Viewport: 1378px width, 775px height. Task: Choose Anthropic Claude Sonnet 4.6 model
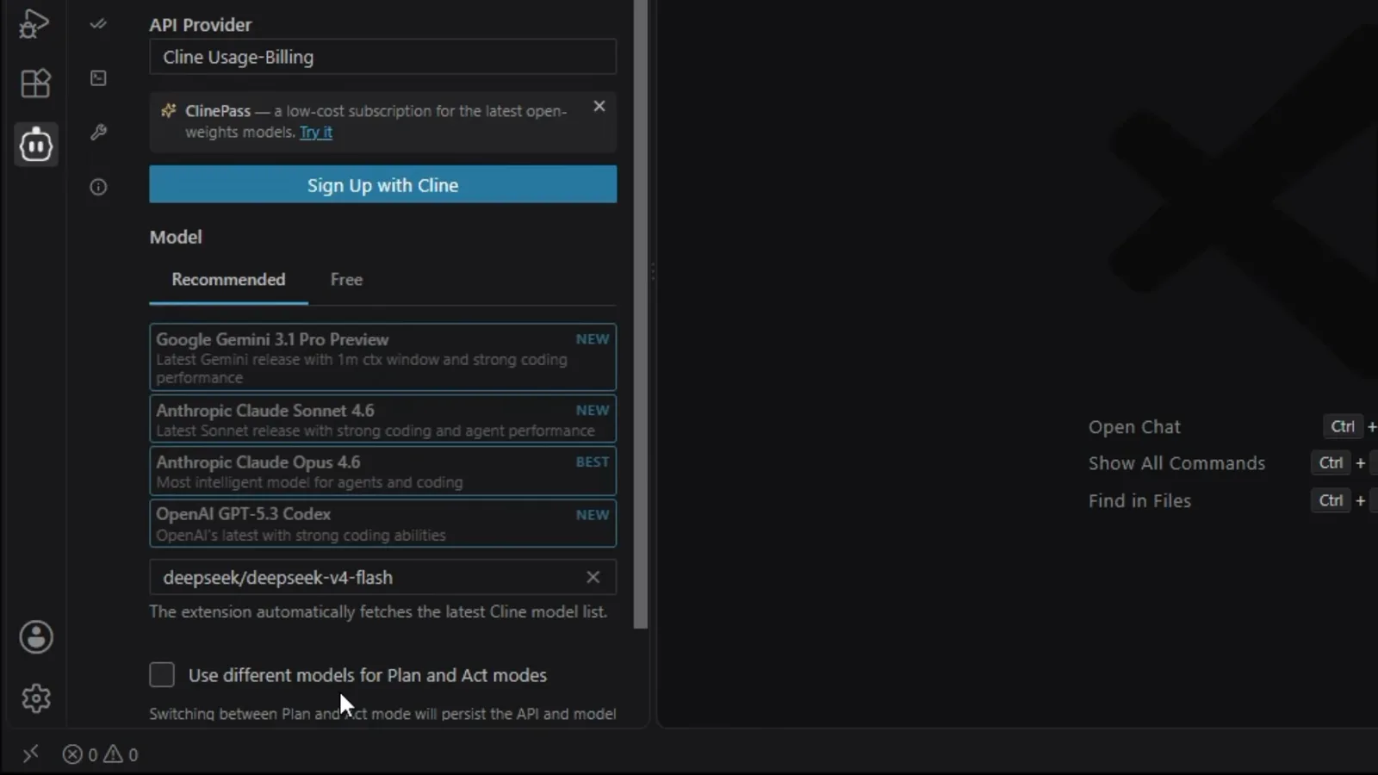pos(382,419)
